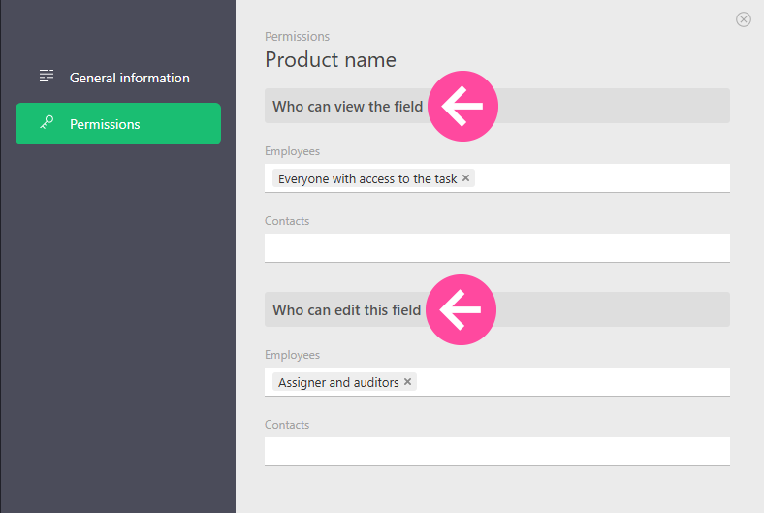Remove the "Everyone with access to the task" tag
The height and width of the screenshot is (513, 764).
click(466, 178)
